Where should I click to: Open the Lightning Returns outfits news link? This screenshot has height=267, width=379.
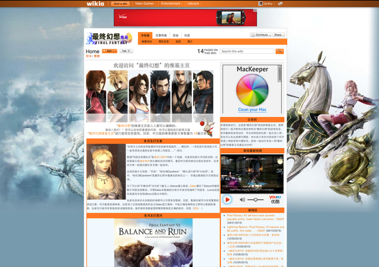click(255, 229)
